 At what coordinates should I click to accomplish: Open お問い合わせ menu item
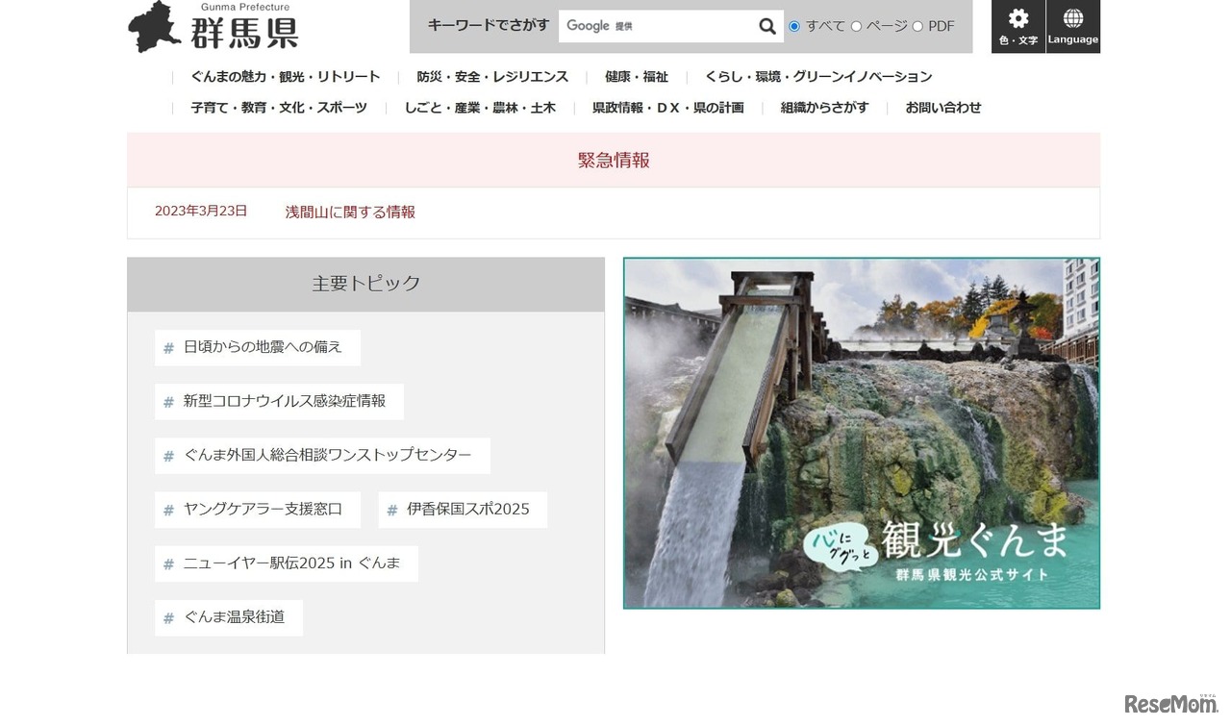click(943, 108)
